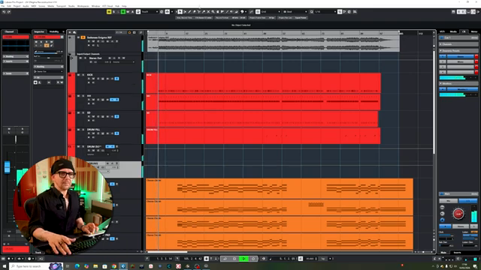The height and width of the screenshot is (270, 481).
Task: Switch to the right zone Media tab
Action: [453, 31]
